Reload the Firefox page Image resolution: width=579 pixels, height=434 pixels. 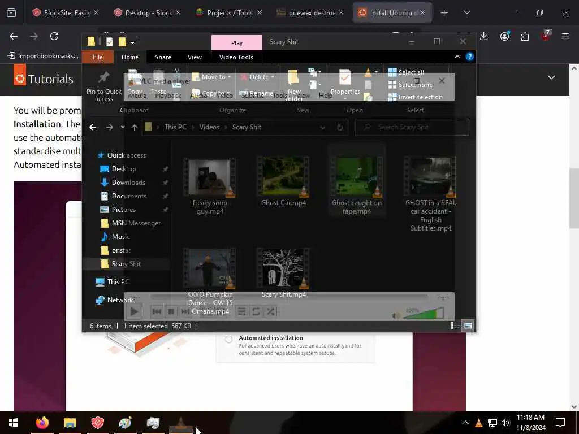point(54,36)
